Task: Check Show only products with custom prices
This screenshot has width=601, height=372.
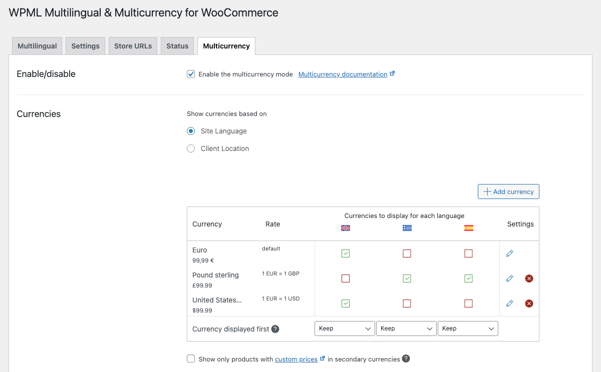Action: point(191,358)
